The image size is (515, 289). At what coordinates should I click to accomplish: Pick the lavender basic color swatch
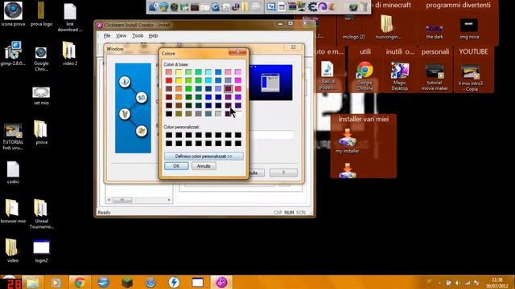click(218, 88)
